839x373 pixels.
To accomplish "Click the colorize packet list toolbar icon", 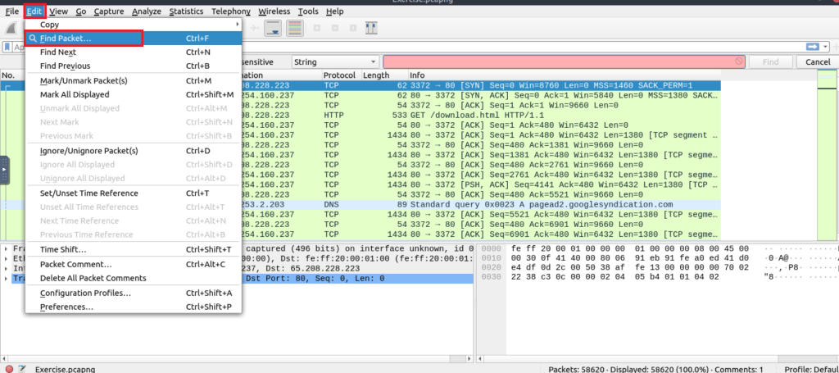I will [294, 28].
